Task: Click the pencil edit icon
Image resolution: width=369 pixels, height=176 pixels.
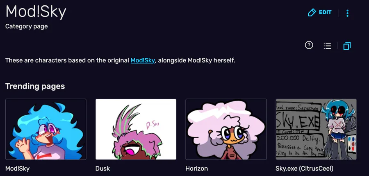Action: coord(312,12)
